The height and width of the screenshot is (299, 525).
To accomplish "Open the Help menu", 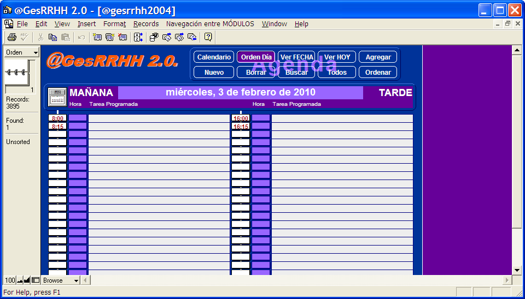I will [x=301, y=24].
